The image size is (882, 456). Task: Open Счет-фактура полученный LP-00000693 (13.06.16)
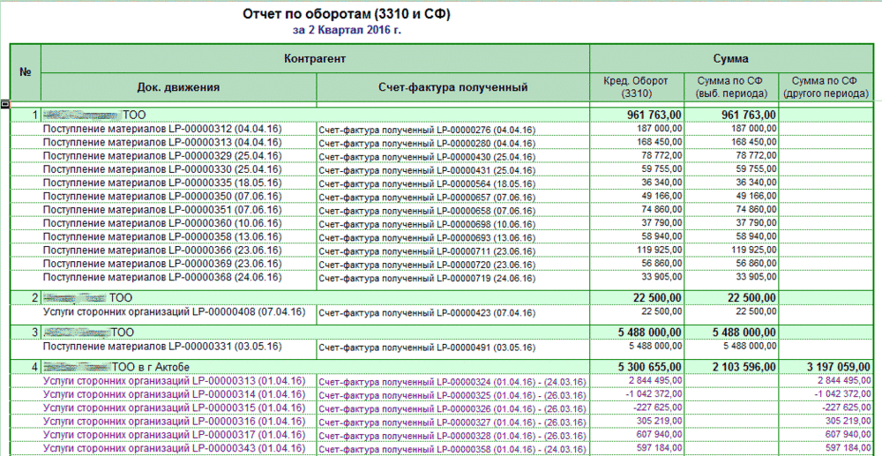click(427, 238)
